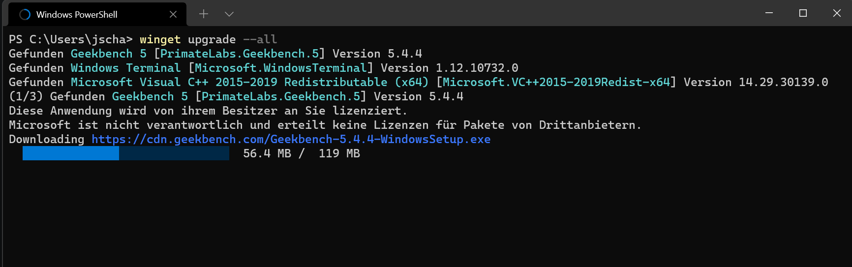Screen dimensions: 852x267
Task: Close the Windows PowerShell tab
Action: pos(173,14)
